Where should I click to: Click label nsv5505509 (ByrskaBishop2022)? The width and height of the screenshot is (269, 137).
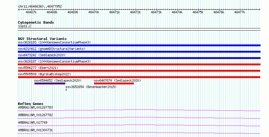click(x=44, y=74)
